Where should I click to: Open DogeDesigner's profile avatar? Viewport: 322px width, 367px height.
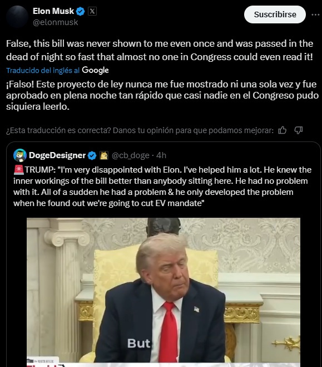pyautogui.click(x=20, y=155)
